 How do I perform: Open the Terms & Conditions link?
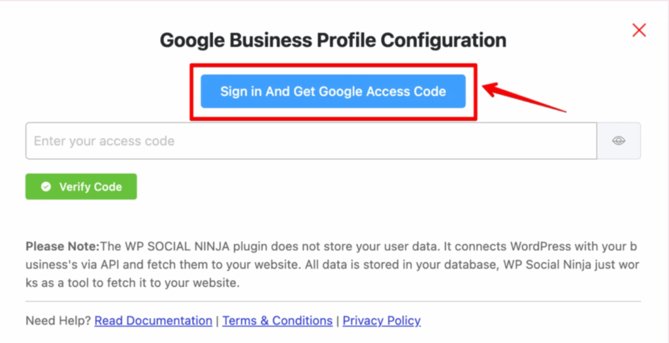click(278, 321)
